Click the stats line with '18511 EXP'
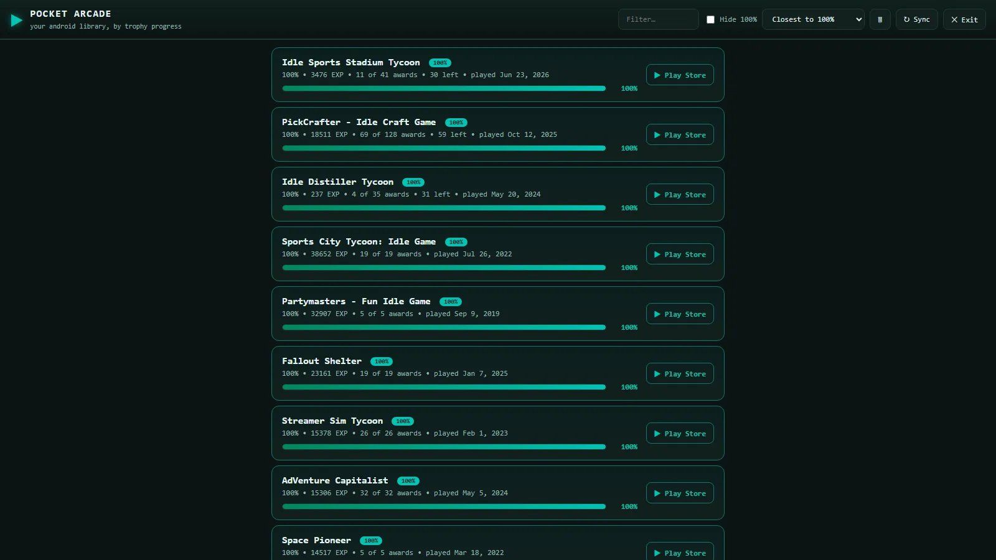996x560 pixels. pos(420,134)
